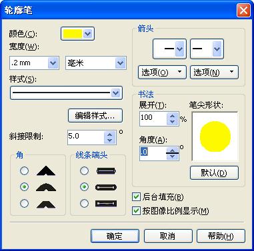The height and width of the screenshot is (251, 254).
Task: Confirm with the 确定 button
Action: point(115,236)
